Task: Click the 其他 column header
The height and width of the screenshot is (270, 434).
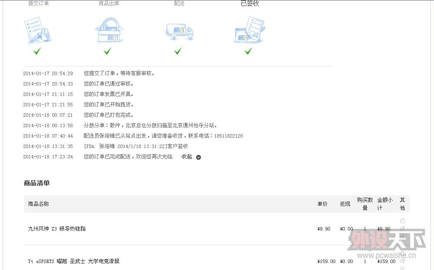Action: tap(402, 204)
